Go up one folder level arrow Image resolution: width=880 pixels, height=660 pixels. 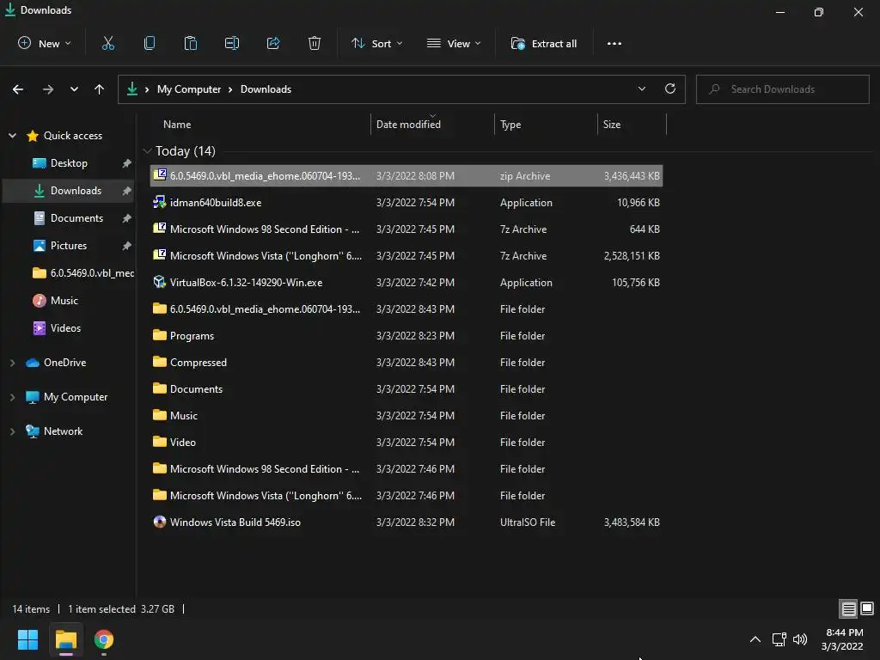click(100, 89)
